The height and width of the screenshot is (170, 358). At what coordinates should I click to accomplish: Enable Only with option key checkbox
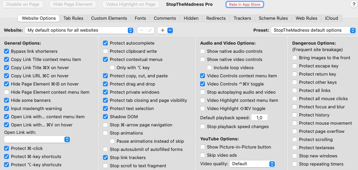click(x=112, y=67)
